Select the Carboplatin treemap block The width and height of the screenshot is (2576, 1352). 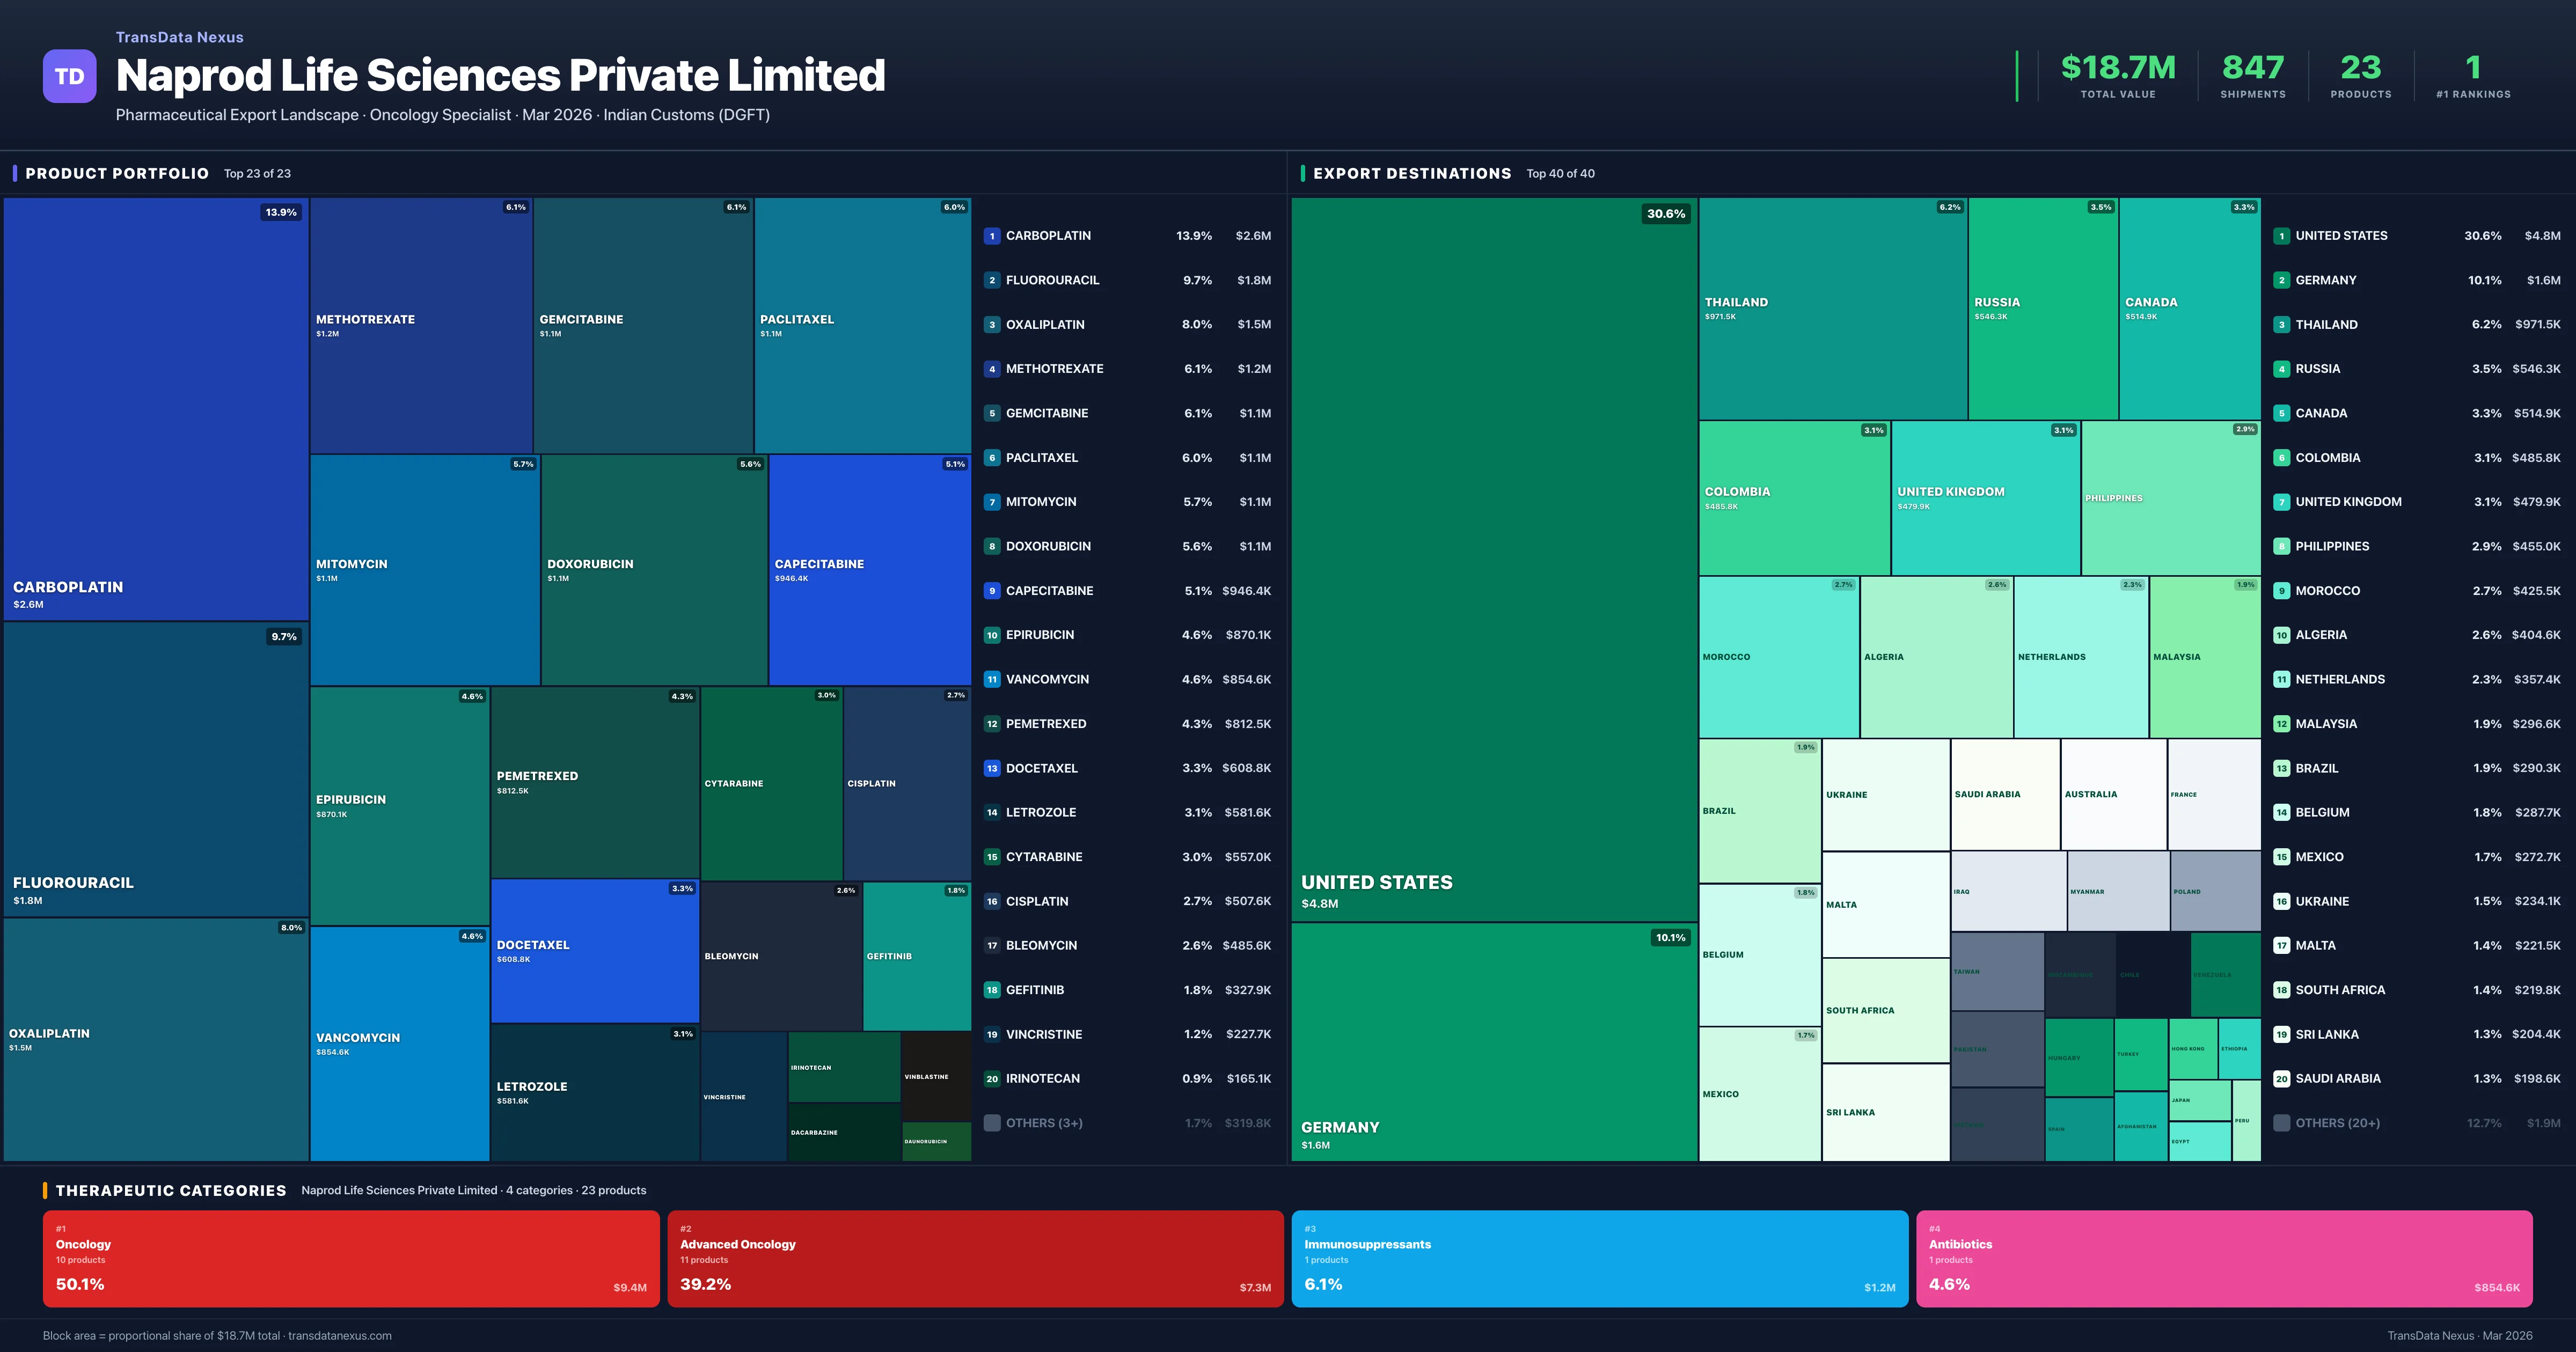[x=155, y=408]
